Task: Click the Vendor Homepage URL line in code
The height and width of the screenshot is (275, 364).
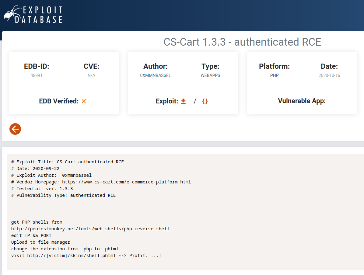Action: [101, 182]
